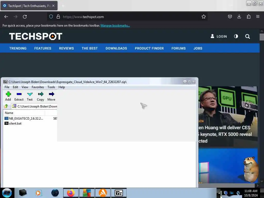Viewport: 264px width, 198px height.
Task: Close the TechSpot browser tab
Action: coord(53,6)
